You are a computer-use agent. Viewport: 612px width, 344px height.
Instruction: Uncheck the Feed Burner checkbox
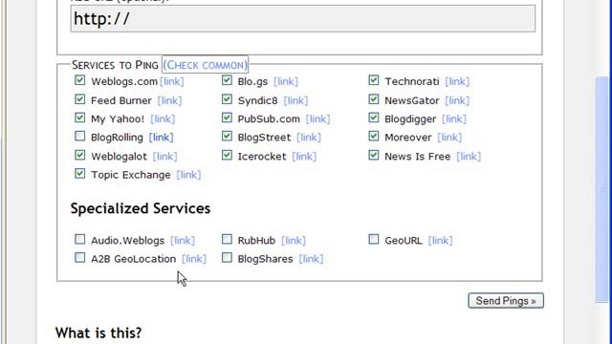[80, 99]
